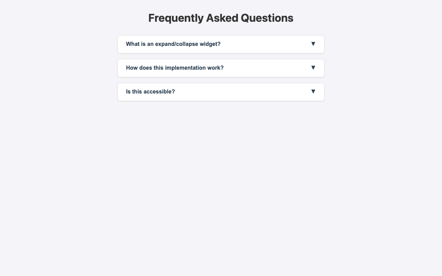The height and width of the screenshot is (276, 442).
Task: Expand the expand/collapse widget question
Action: tap(221, 44)
